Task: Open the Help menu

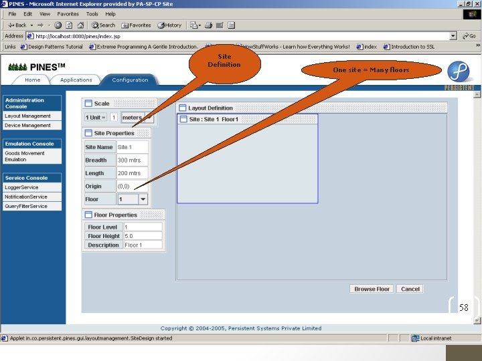Action: coord(110,14)
